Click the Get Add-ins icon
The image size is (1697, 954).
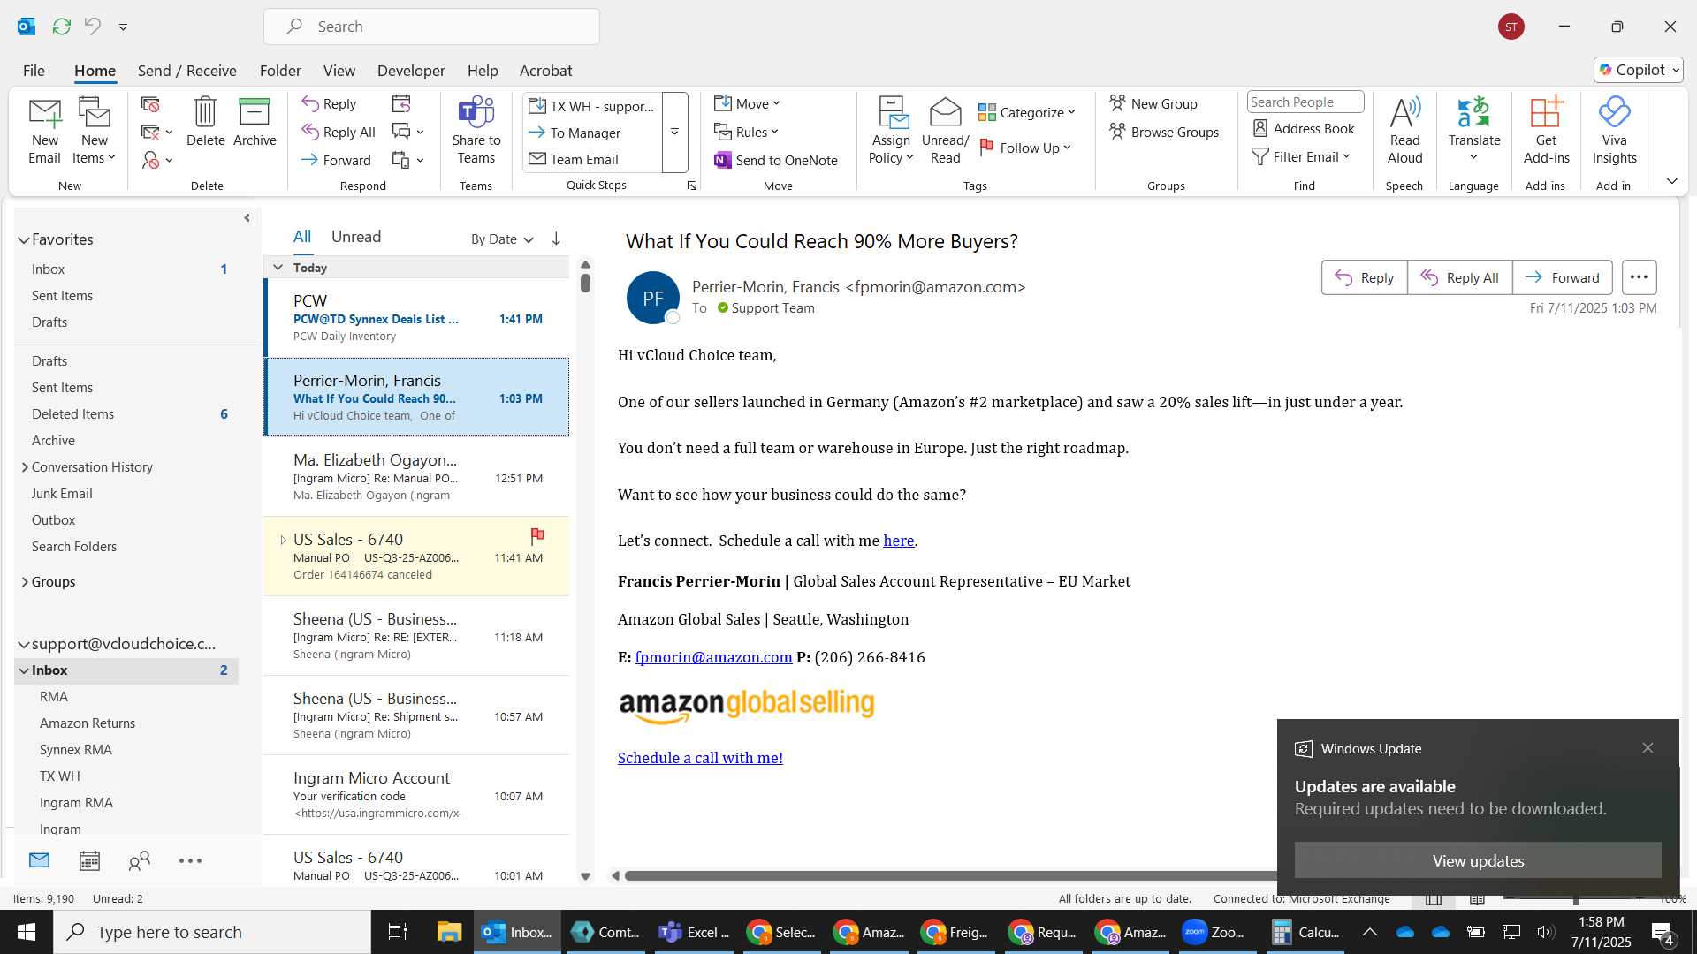[x=1546, y=112]
